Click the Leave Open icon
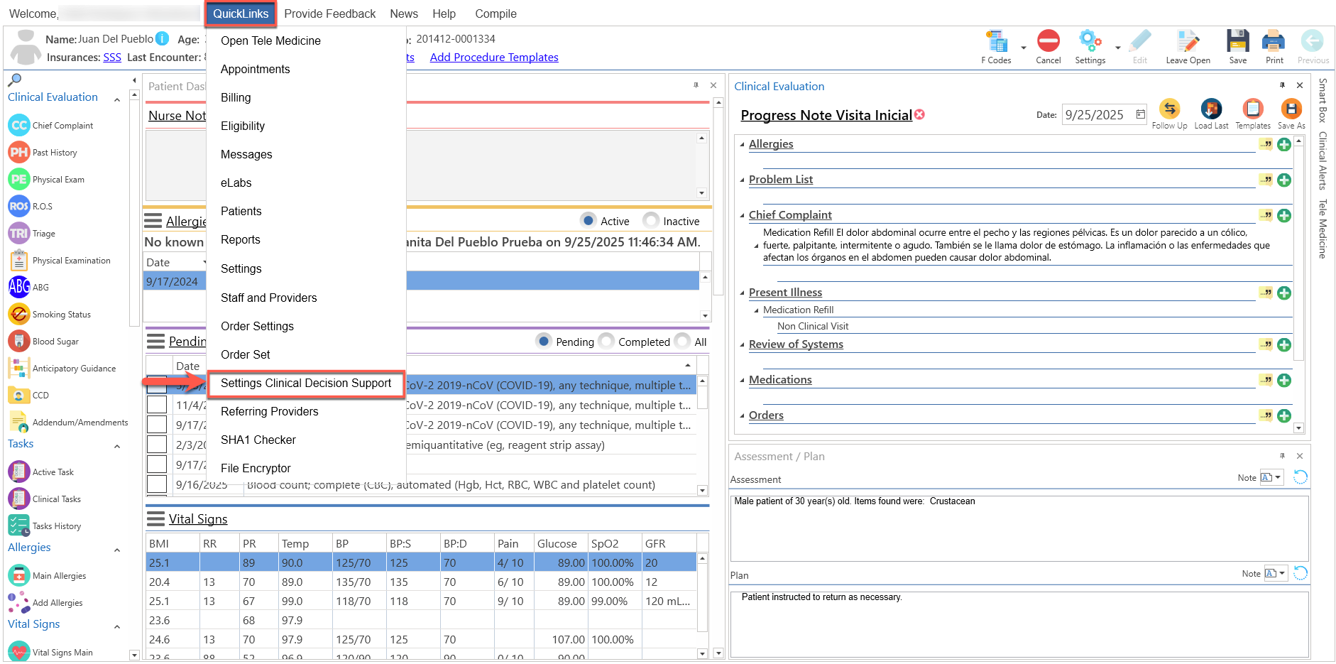 [x=1188, y=41]
